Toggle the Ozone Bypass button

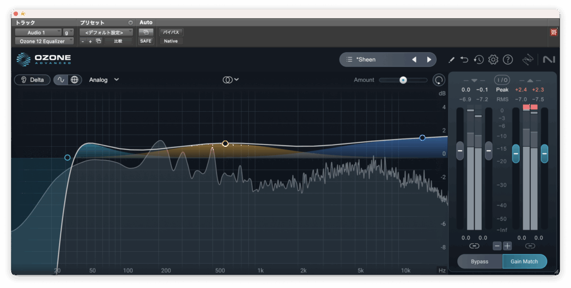480,261
